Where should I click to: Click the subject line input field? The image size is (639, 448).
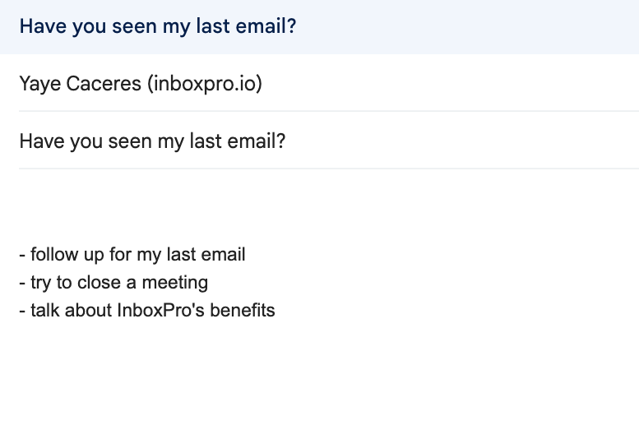(x=411, y=141)
